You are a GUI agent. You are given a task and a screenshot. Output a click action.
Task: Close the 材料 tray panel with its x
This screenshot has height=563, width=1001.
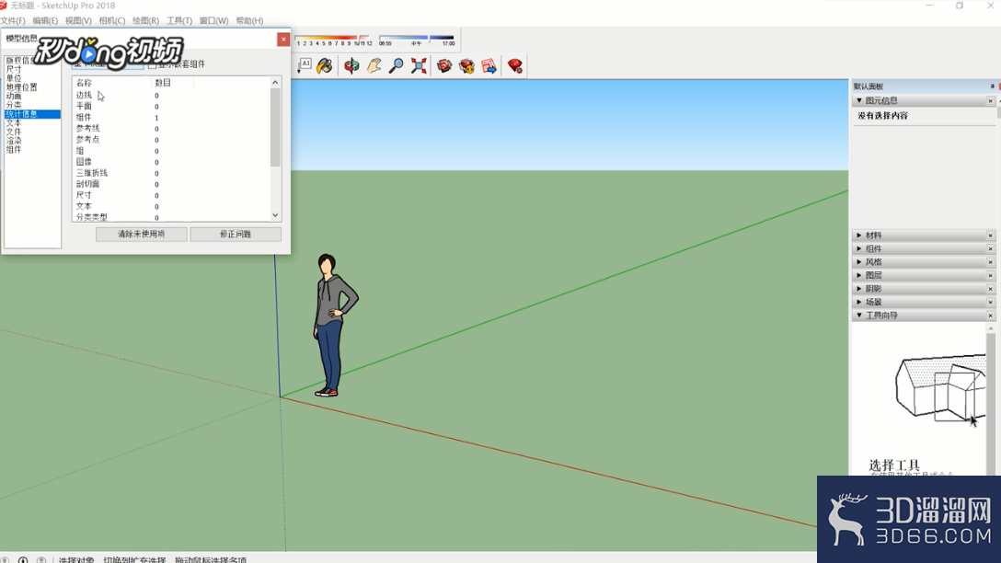coord(990,236)
